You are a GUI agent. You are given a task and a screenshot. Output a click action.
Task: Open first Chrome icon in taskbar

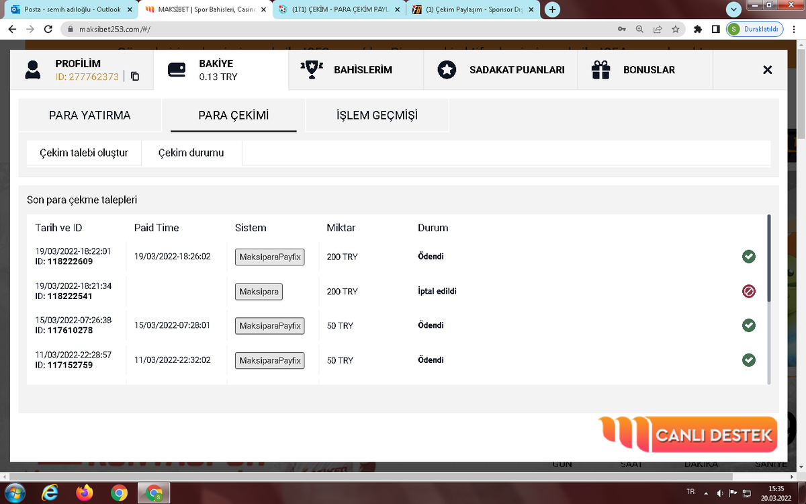click(119, 493)
